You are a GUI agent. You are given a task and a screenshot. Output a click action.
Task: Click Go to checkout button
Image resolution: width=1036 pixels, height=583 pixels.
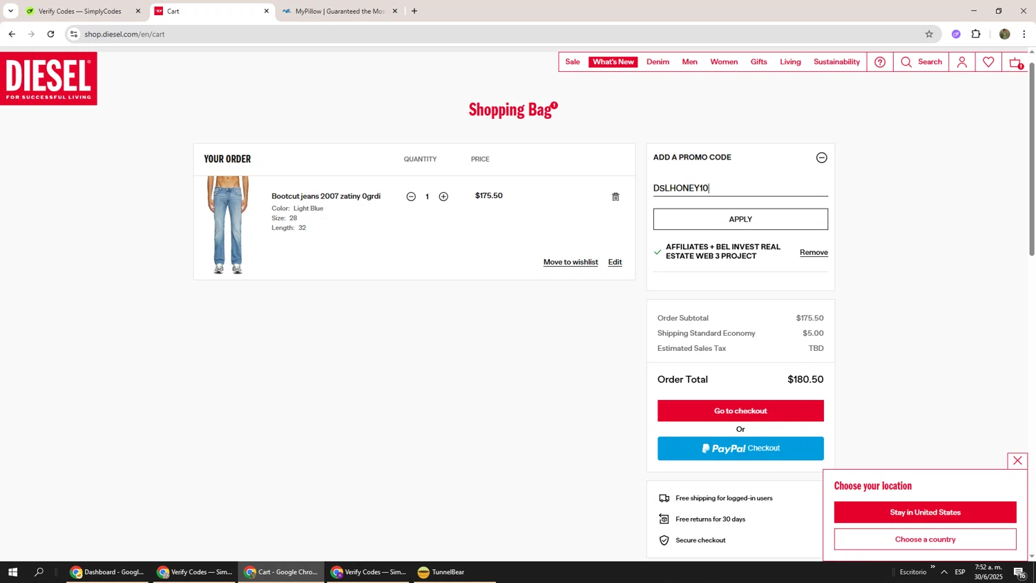740,411
